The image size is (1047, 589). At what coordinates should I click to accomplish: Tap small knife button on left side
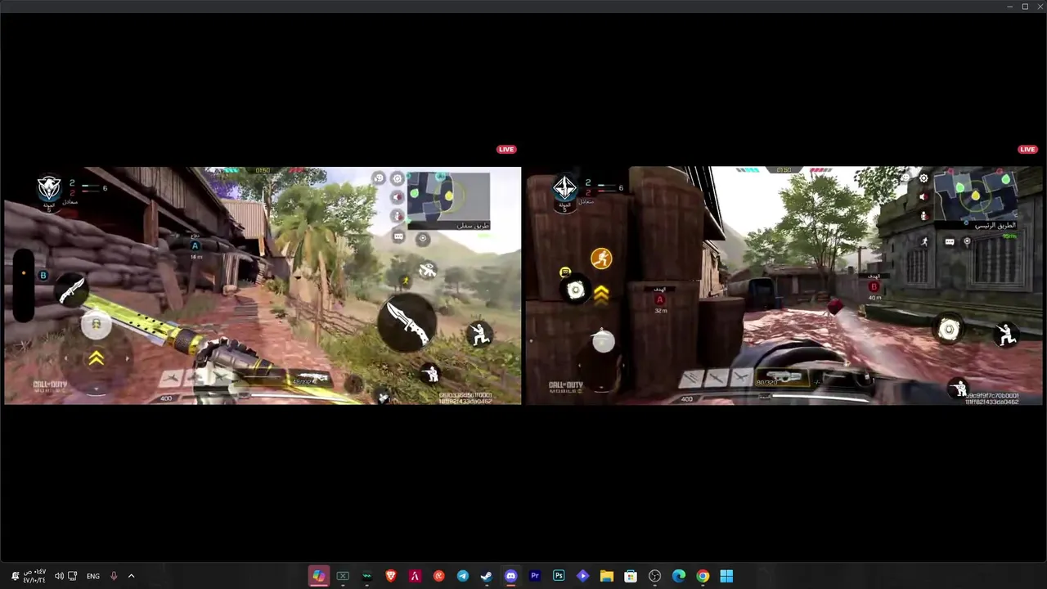coord(71,292)
